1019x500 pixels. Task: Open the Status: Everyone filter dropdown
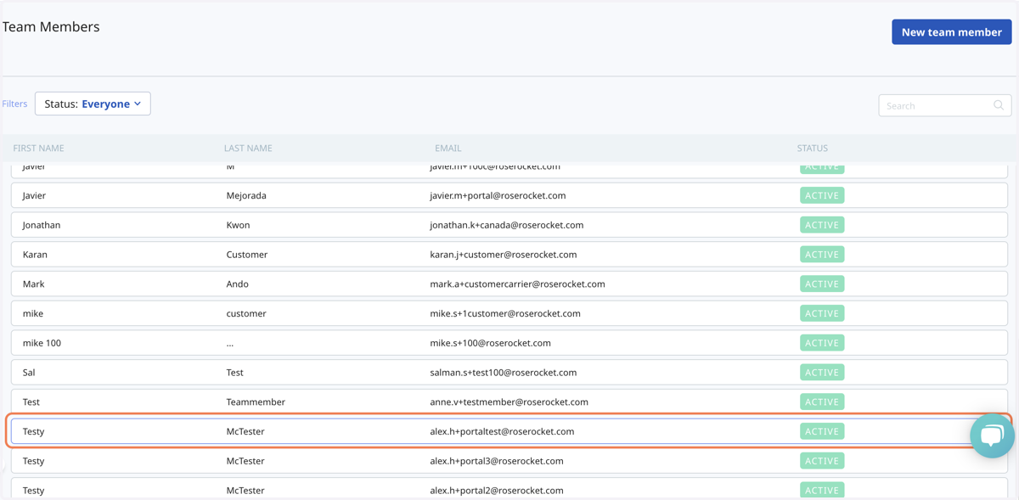pyautogui.click(x=93, y=104)
